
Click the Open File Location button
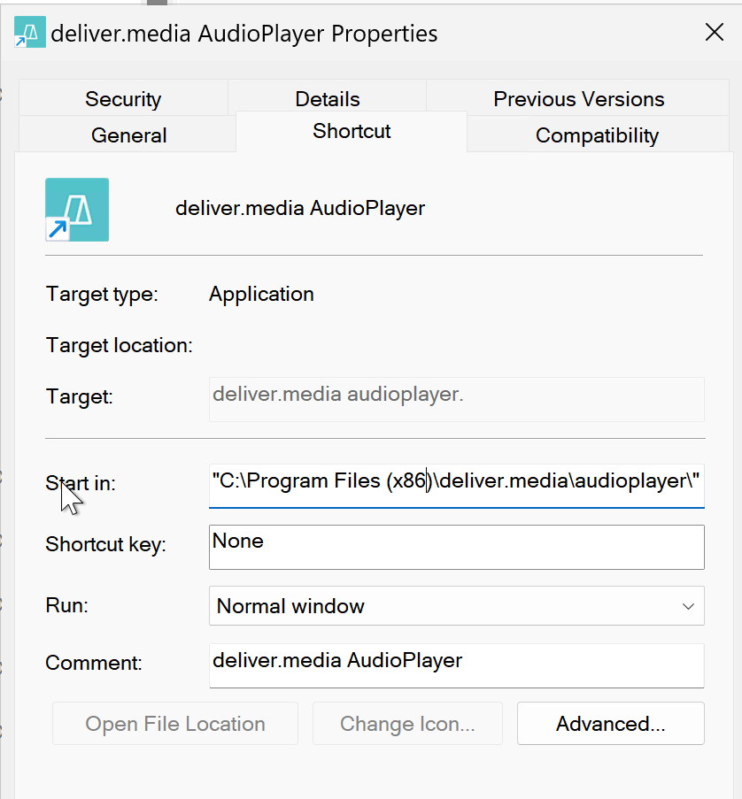coord(175,724)
